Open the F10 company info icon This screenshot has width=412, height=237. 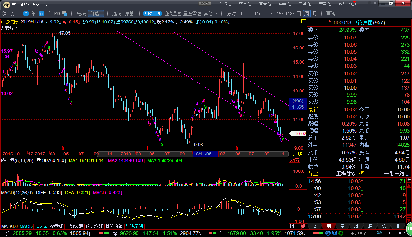[57, 13]
